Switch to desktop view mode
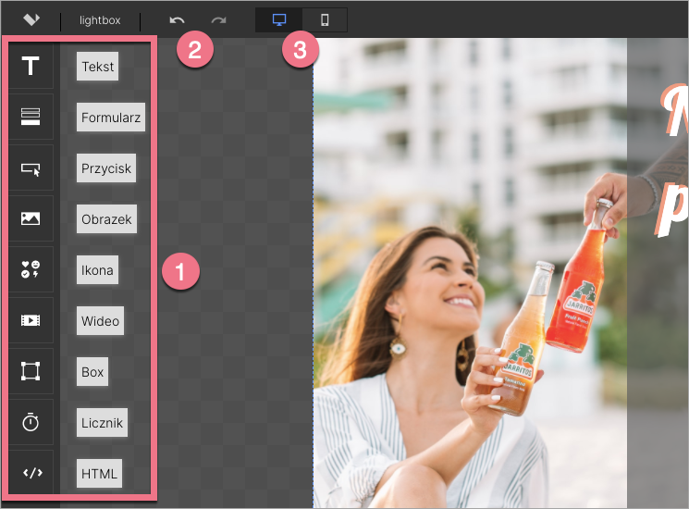 point(279,19)
